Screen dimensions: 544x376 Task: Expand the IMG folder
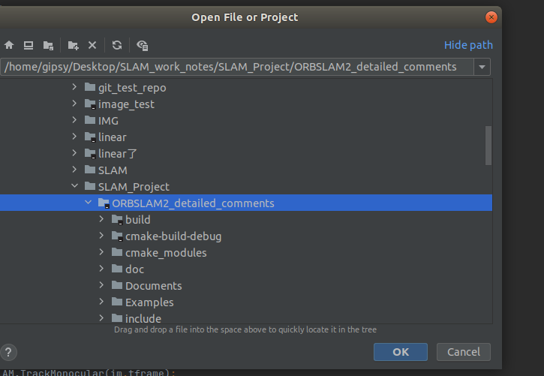click(74, 120)
